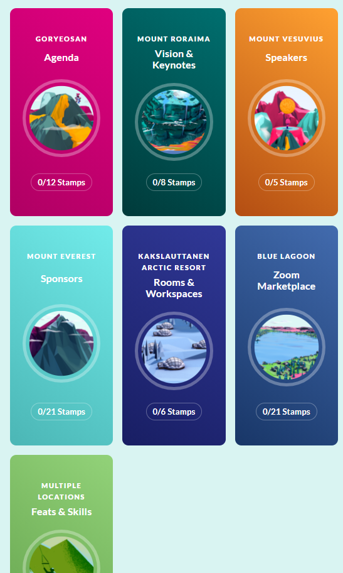Open the 0/21 Stamps badge under Sponsors
Viewport: 343px width, 573px height.
click(61, 412)
